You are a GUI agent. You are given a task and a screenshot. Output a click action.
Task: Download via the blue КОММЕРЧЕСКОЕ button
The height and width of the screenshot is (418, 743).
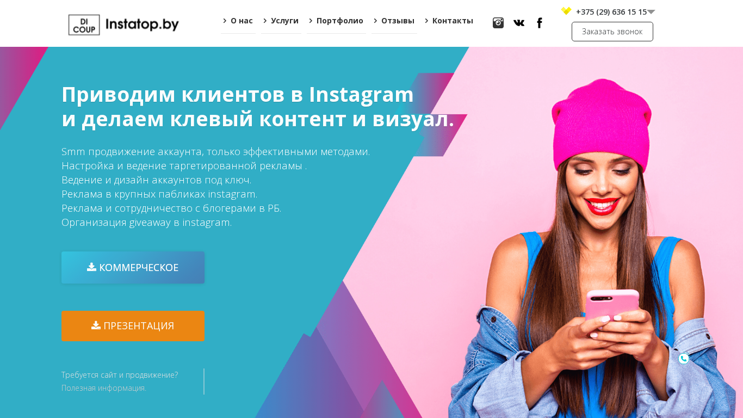click(133, 267)
